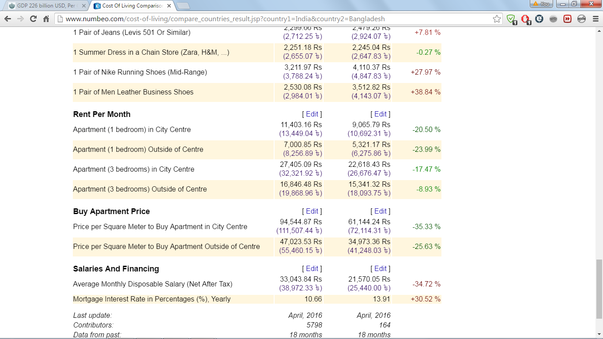Reload the Numbeo page
Viewport: 603px width, 339px height.
tap(33, 19)
